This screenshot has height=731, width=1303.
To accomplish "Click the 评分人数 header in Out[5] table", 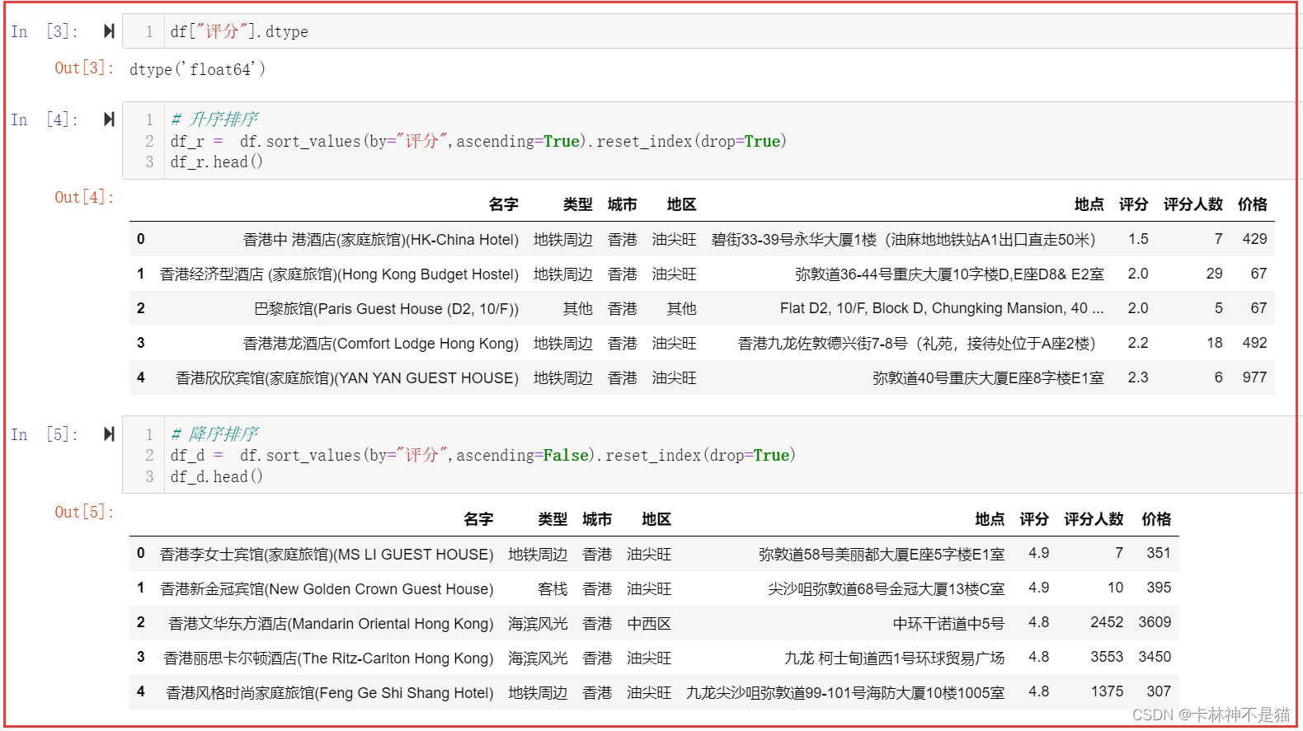I will [x=1094, y=519].
